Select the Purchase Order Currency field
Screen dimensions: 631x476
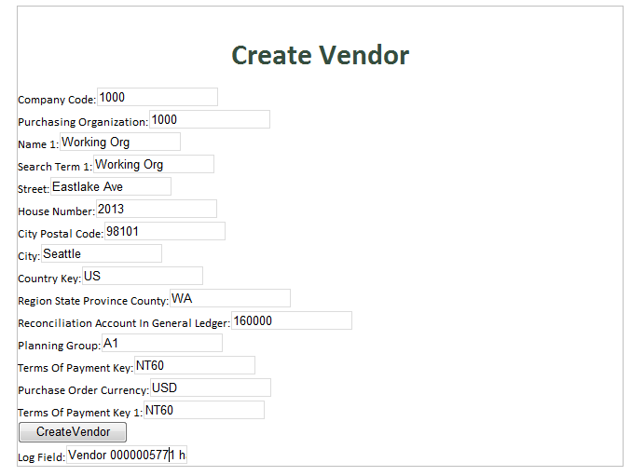coord(210,388)
